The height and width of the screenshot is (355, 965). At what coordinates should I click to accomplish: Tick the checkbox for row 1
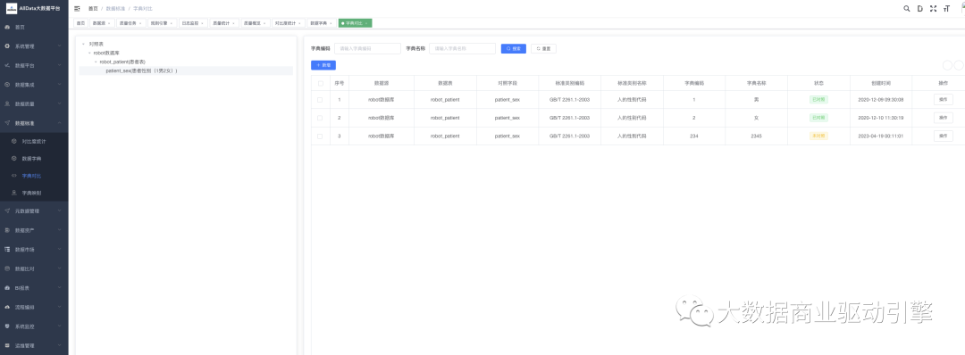[320, 100]
